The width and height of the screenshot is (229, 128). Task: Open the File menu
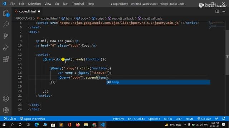13,4
